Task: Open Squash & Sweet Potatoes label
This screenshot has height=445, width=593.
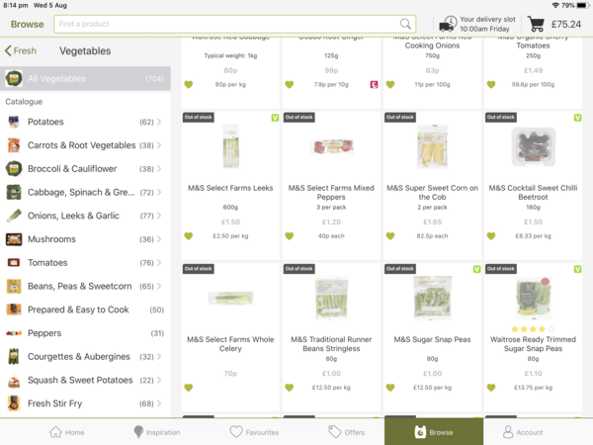Action: pos(80,380)
